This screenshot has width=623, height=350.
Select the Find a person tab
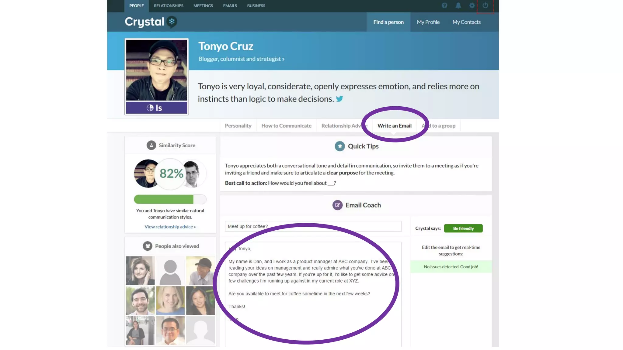388,22
